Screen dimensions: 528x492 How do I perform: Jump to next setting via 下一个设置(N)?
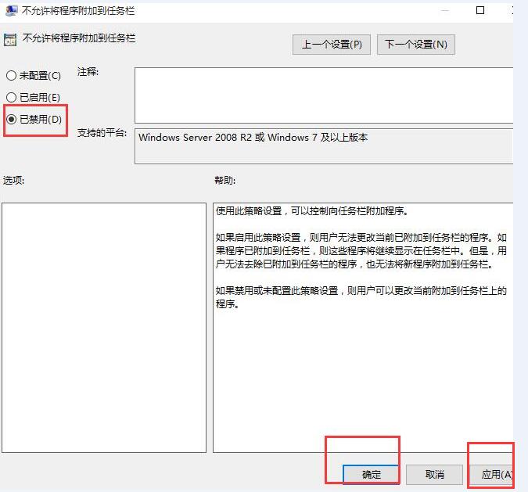pyautogui.click(x=415, y=45)
